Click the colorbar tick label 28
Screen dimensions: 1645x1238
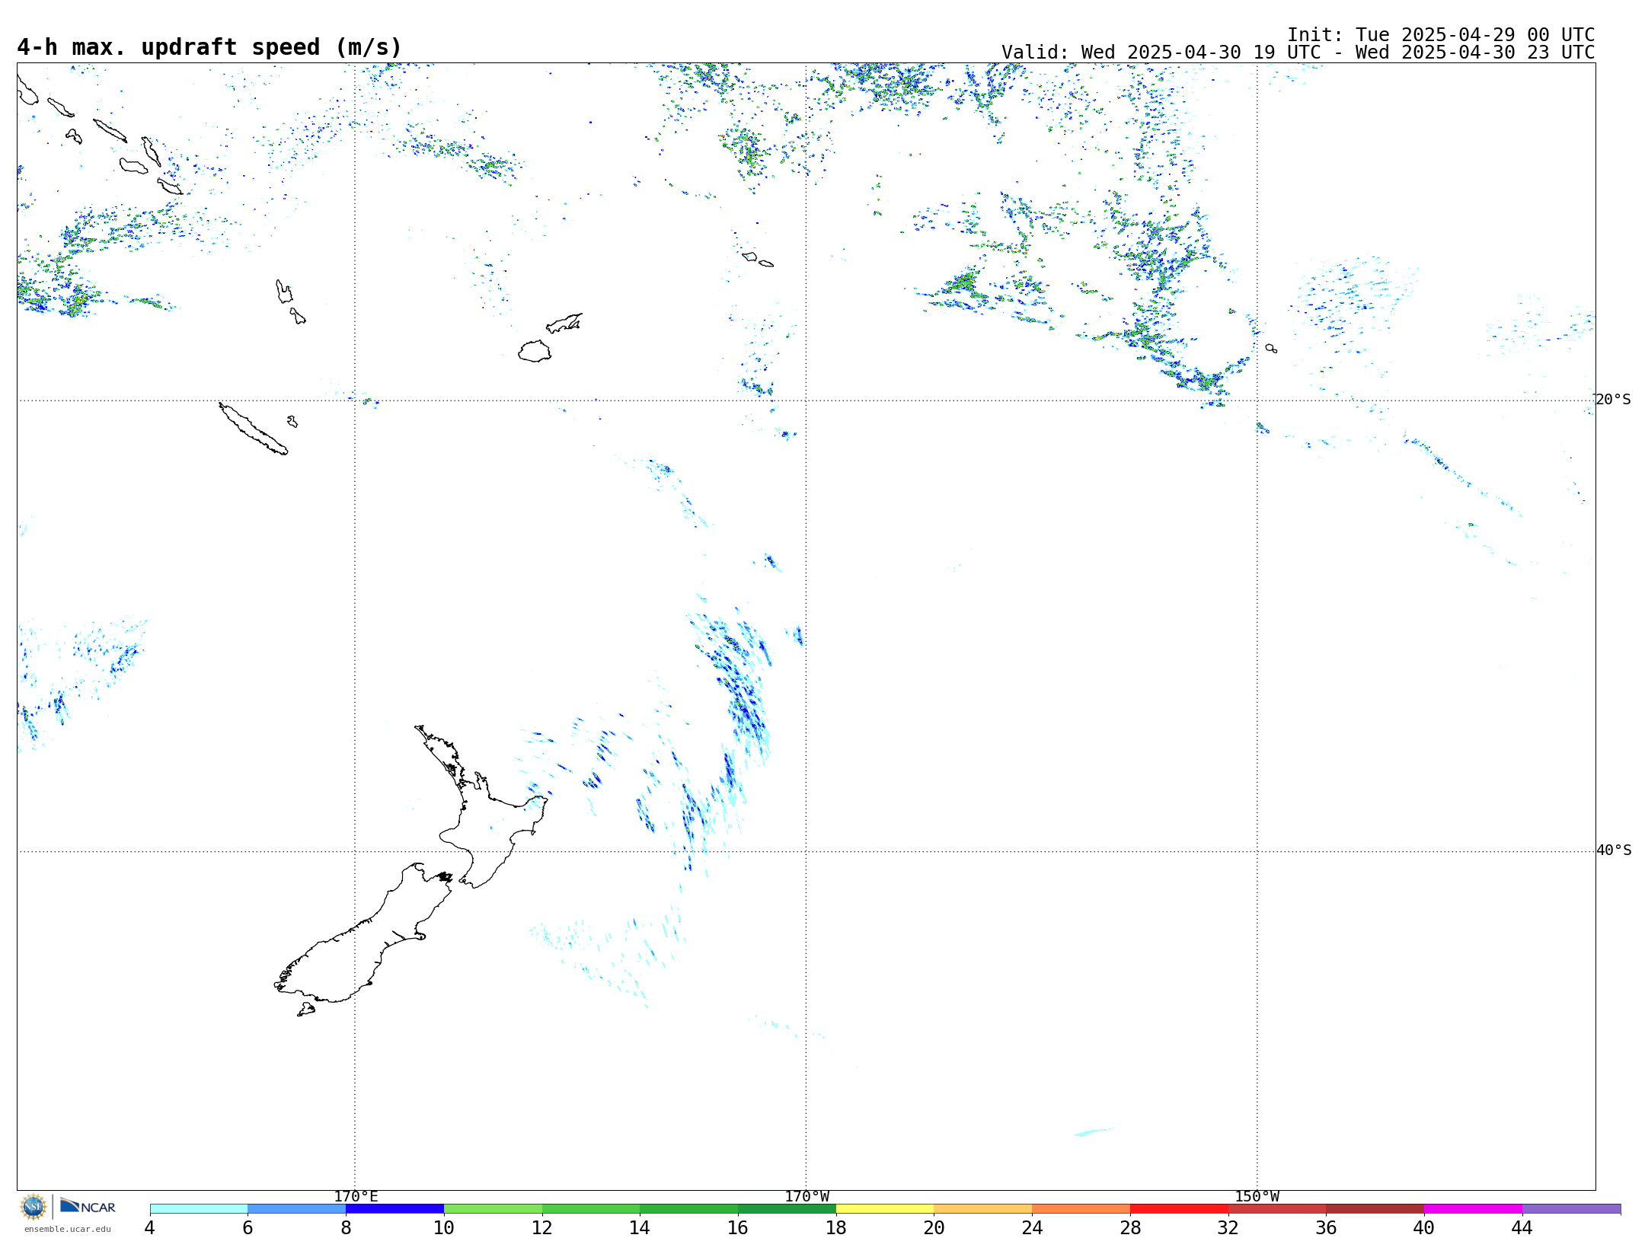point(1130,1227)
